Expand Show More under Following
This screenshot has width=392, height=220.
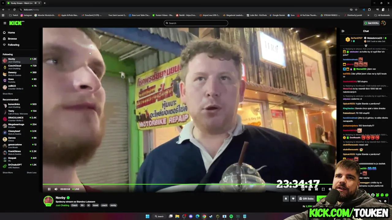(8, 94)
